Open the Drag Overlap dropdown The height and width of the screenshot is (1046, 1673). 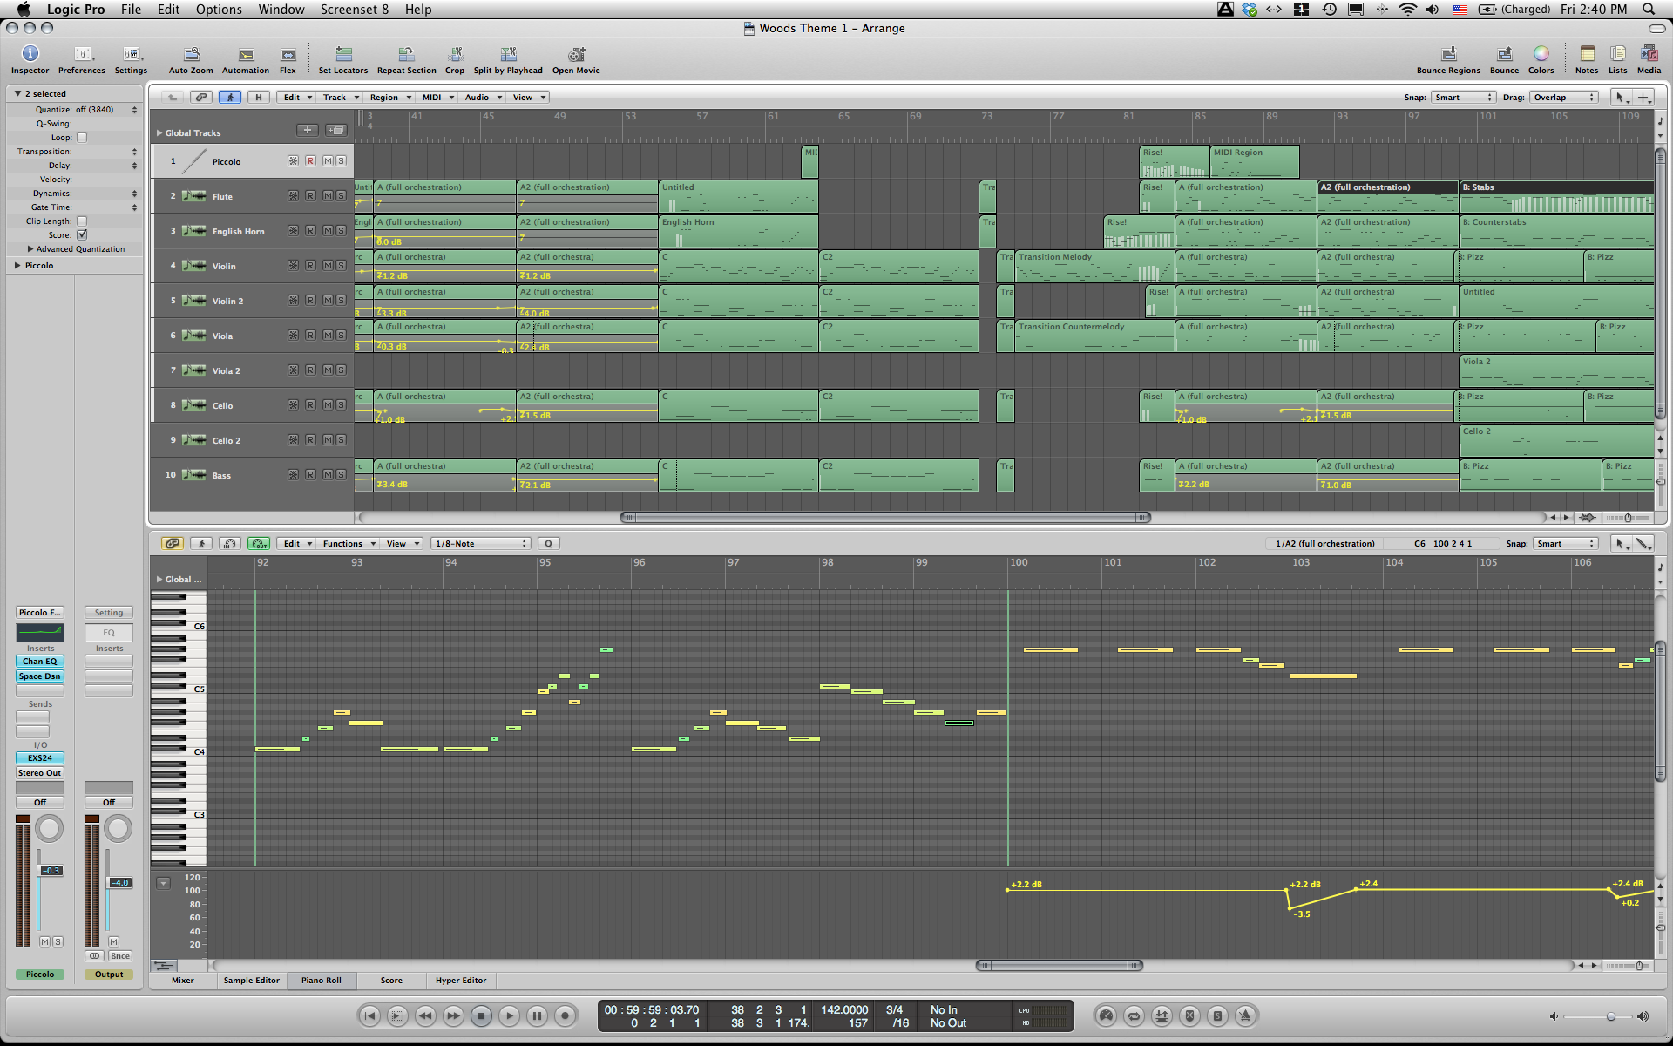pos(1564,98)
